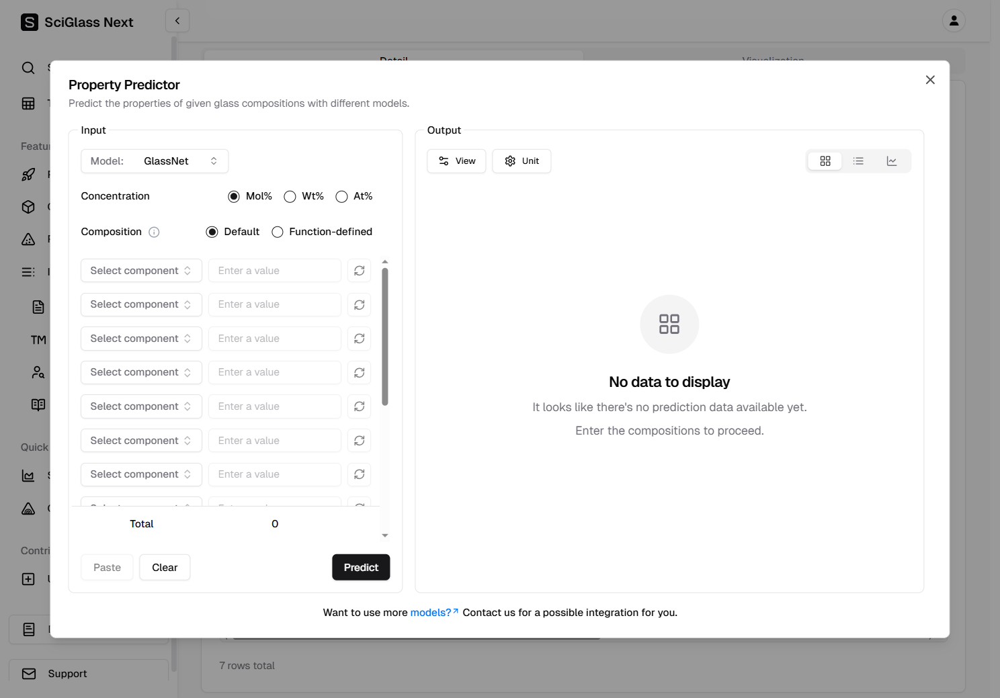The image size is (1000, 698).
Task: Choose Function-defined composition mode
Action: (278, 232)
